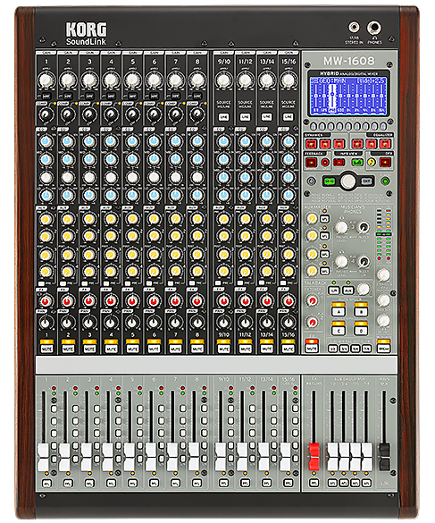Click the gray EXIT button
This screenshot has height=523, width=435.
point(366,181)
